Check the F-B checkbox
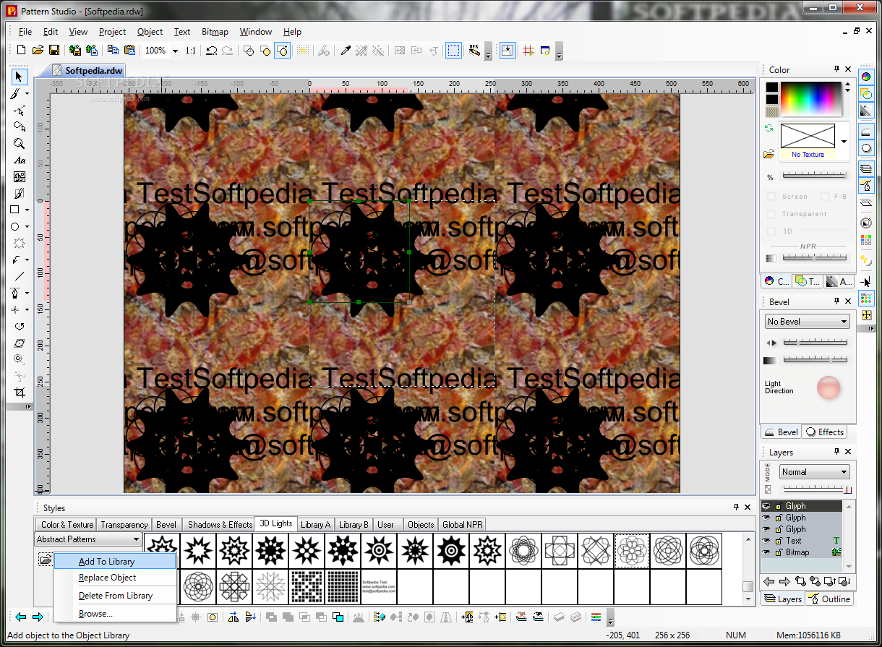This screenshot has height=647, width=882. pyautogui.click(x=824, y=197)
